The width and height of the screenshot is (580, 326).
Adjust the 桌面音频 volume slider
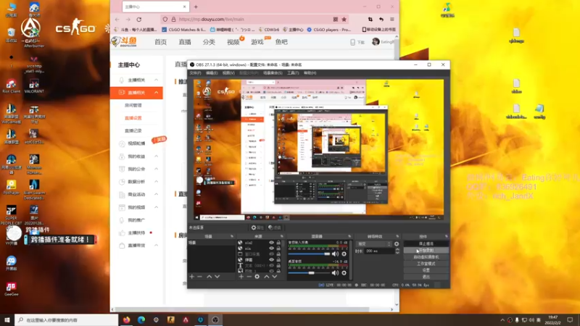309,273
